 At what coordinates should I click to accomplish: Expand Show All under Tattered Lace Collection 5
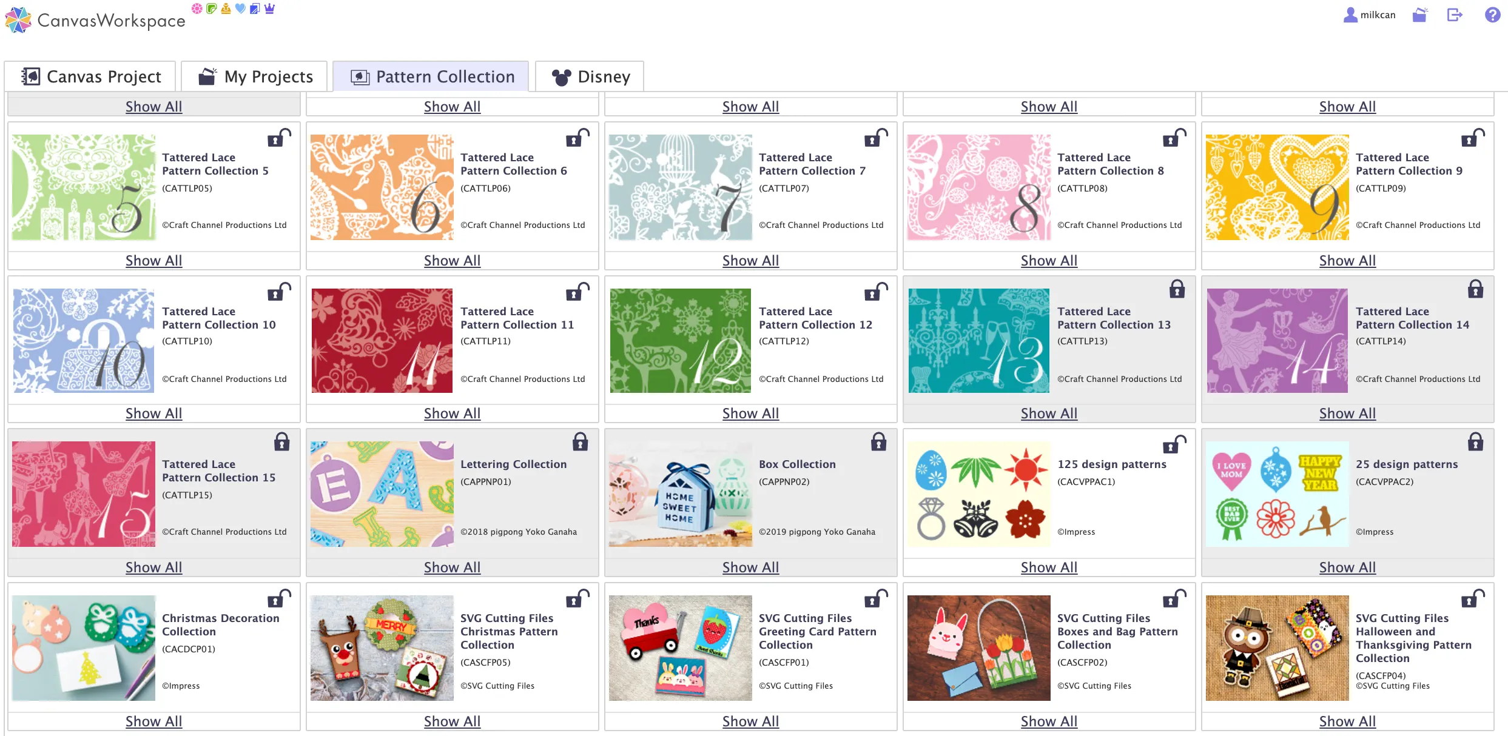[x=153, y=261]
